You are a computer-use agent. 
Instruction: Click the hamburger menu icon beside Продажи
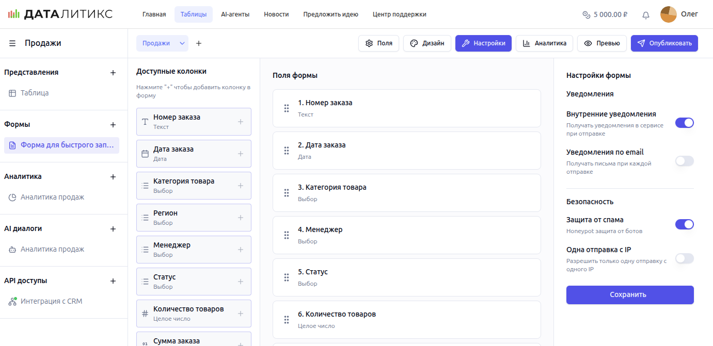[12, 43]
